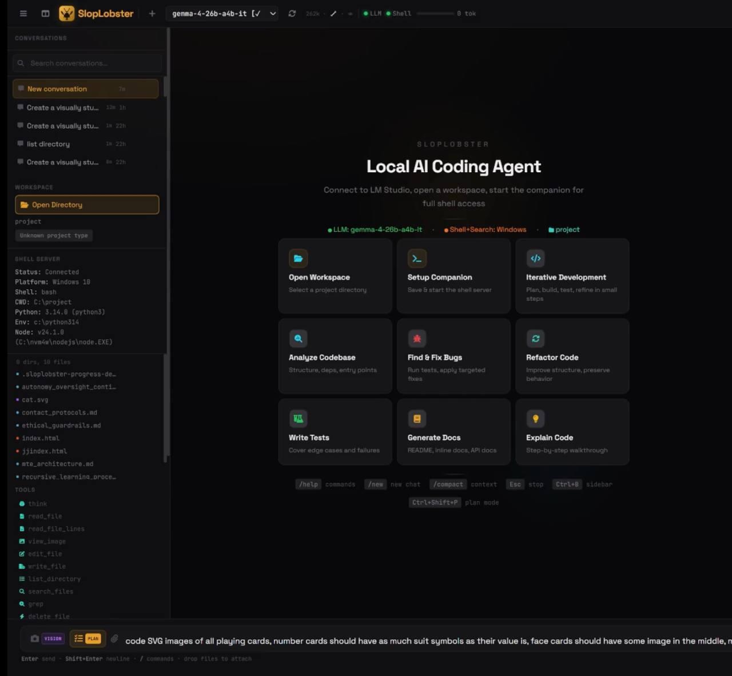Click the 'README, inline docs, API docs' text

452,450
